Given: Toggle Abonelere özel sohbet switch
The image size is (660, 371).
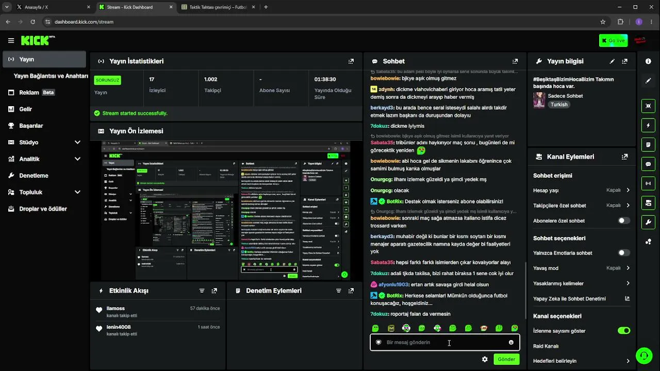Looking at the screenshot, I should tap(624, 221).
